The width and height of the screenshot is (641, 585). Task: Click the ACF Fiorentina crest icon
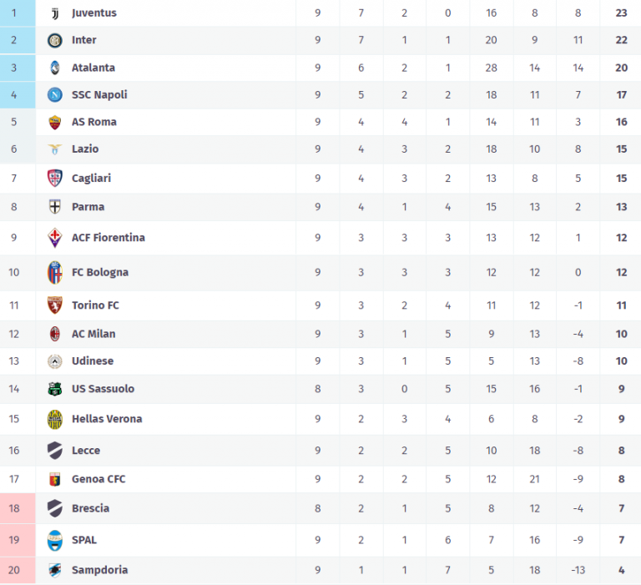tap(55, 238)
